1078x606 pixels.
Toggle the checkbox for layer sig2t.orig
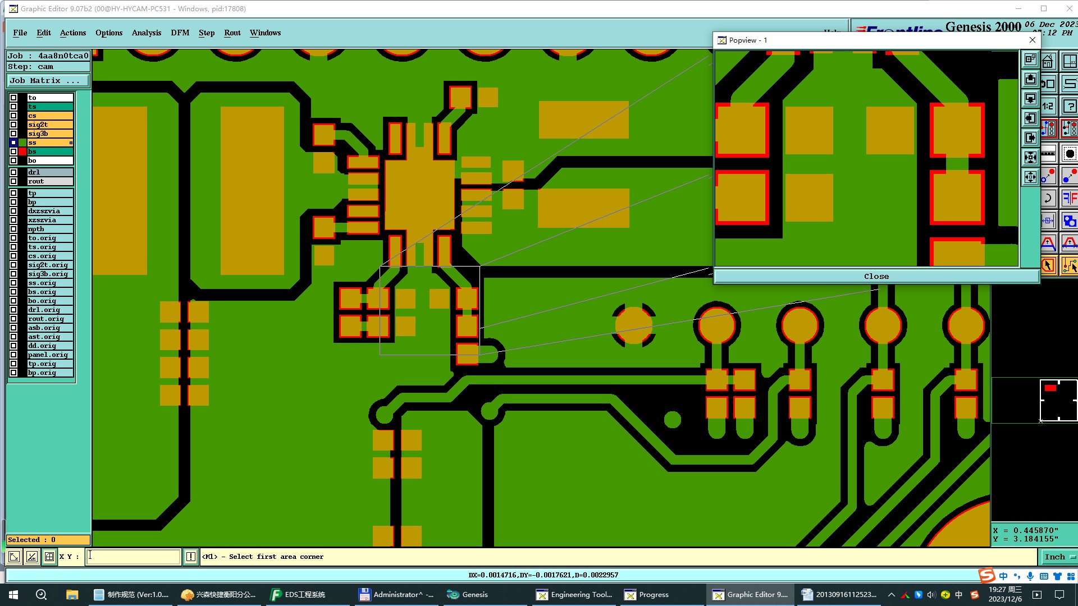point(13,265)
